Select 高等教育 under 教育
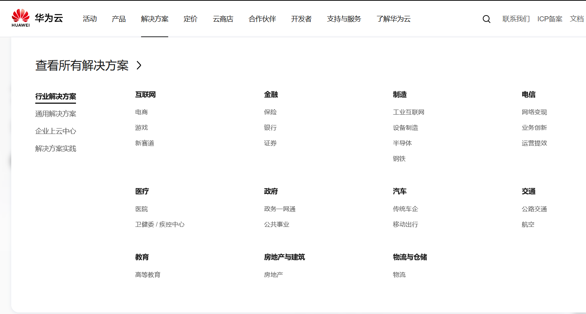 [x=148, y=275]
